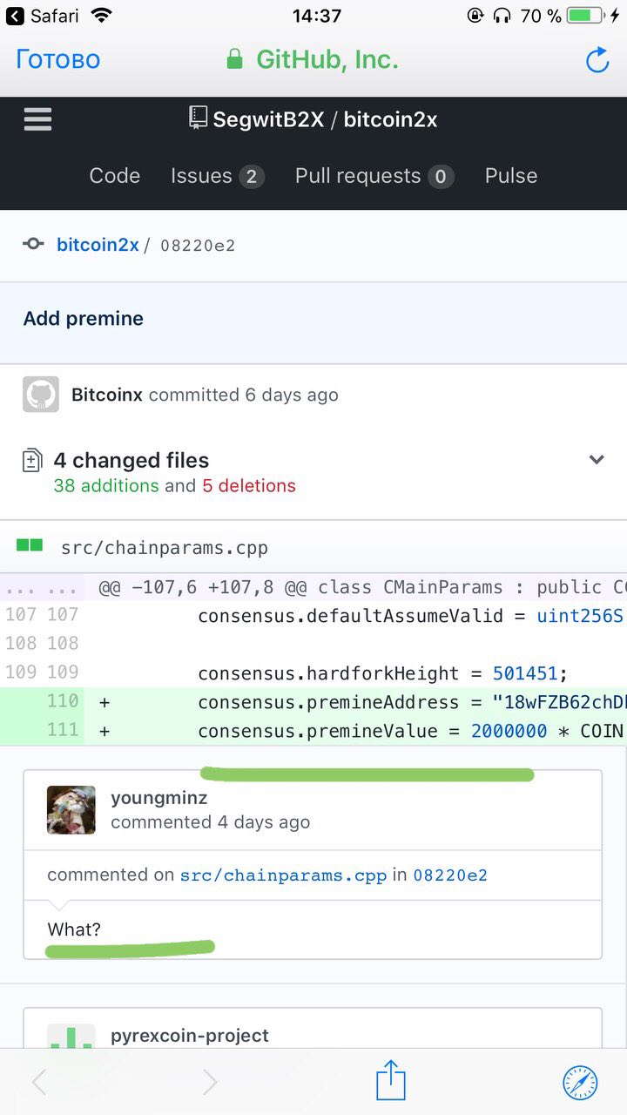Switch to the Code tab
Image resolution: width=627 pixels, height=1115 pixels.
tap(114, 176)
